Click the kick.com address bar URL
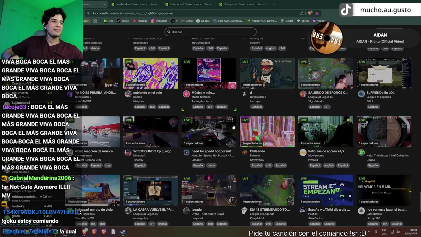This screenshot has width=421, height=237. tap(133, 13)
